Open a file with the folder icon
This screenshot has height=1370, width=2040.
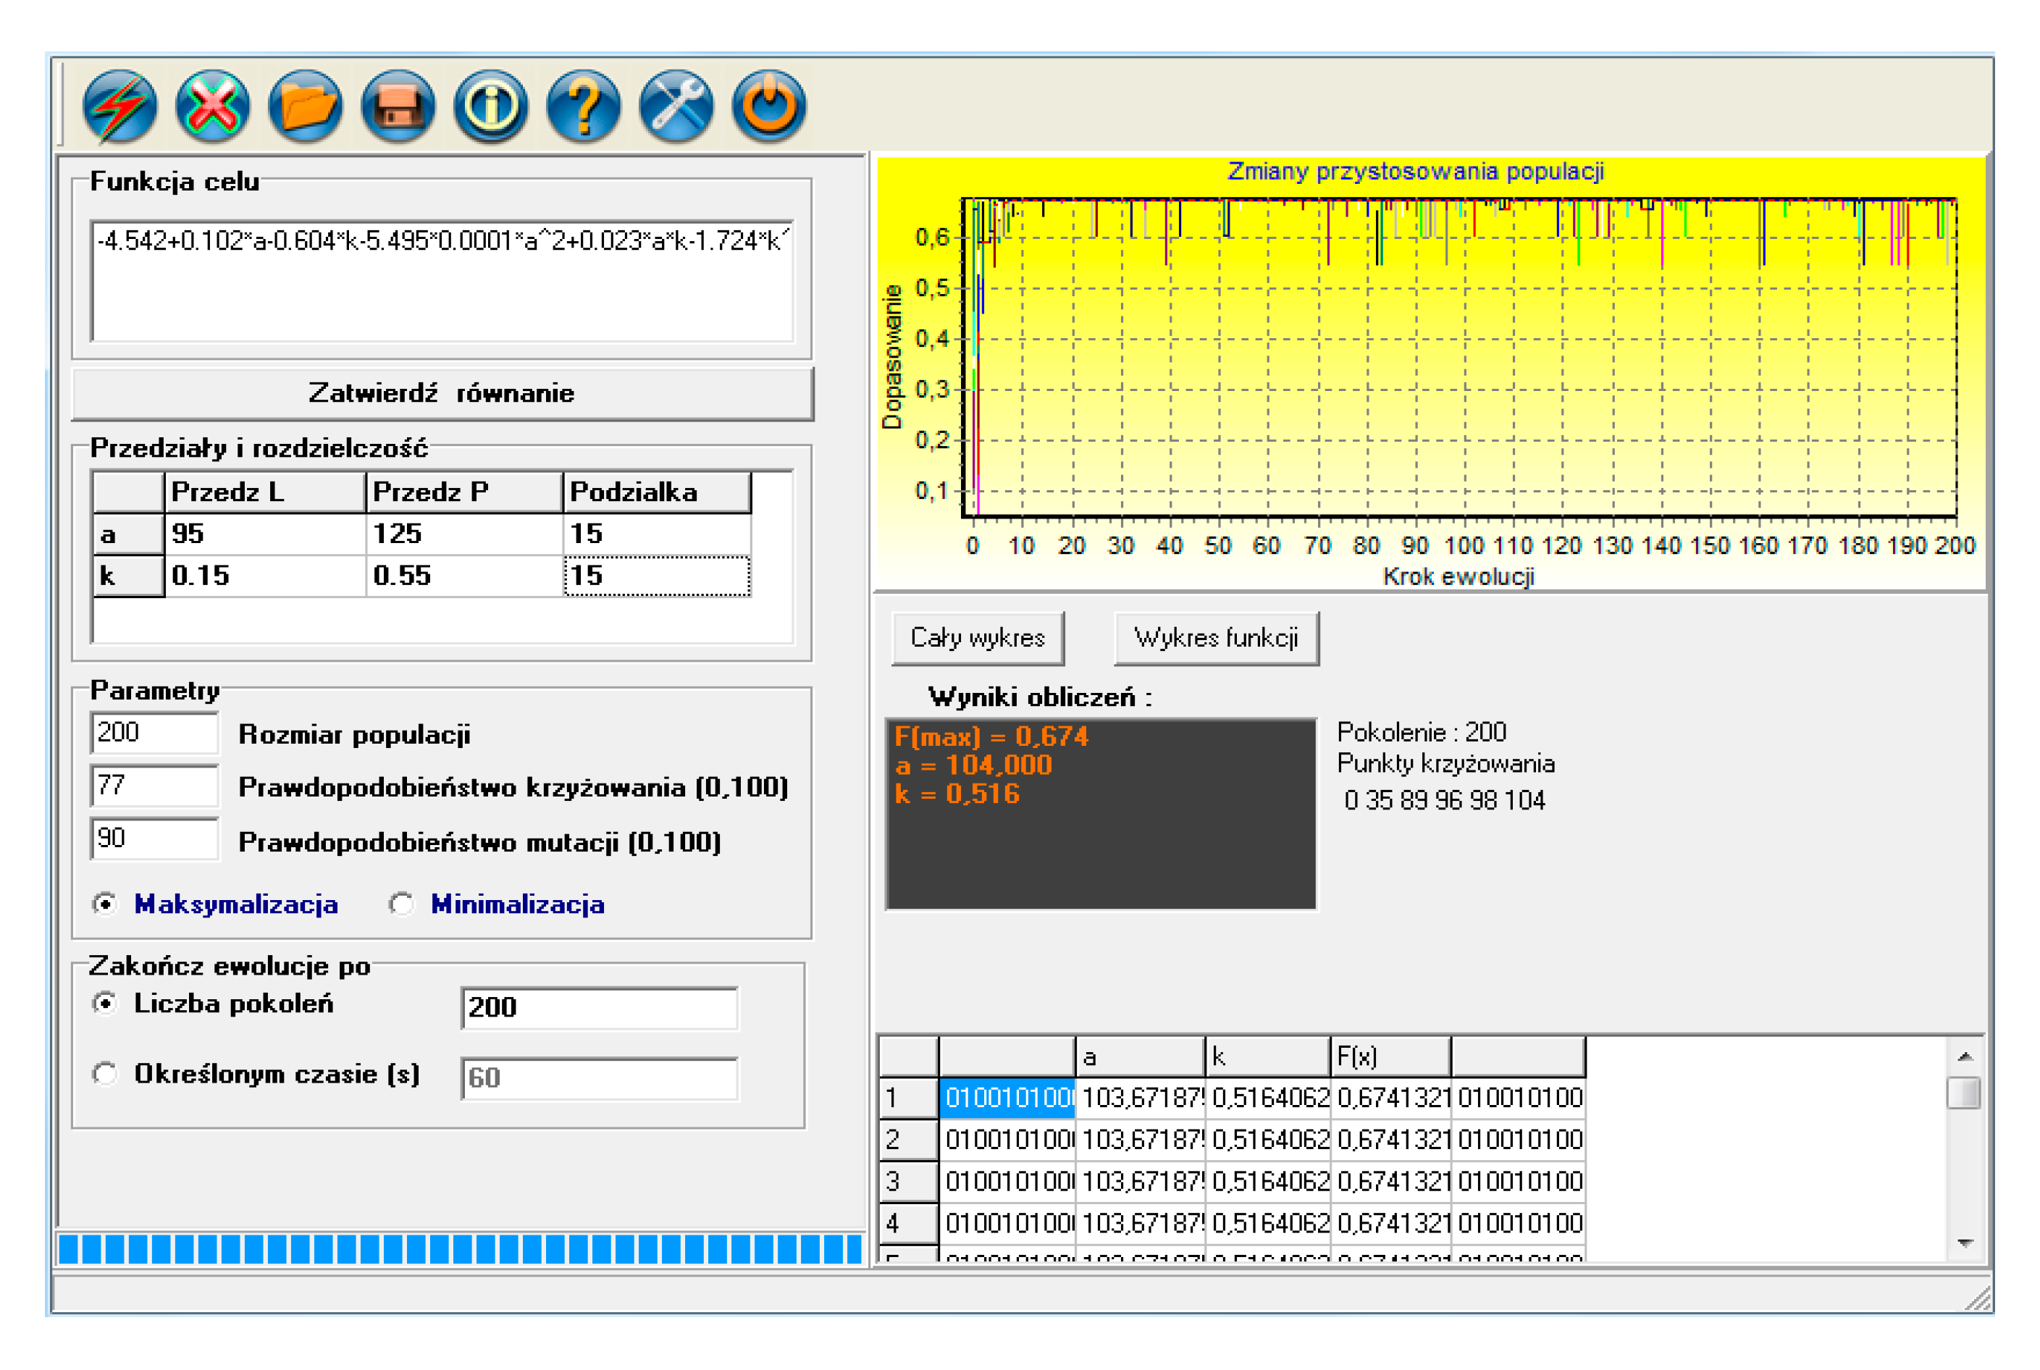[x=306, y=106]
